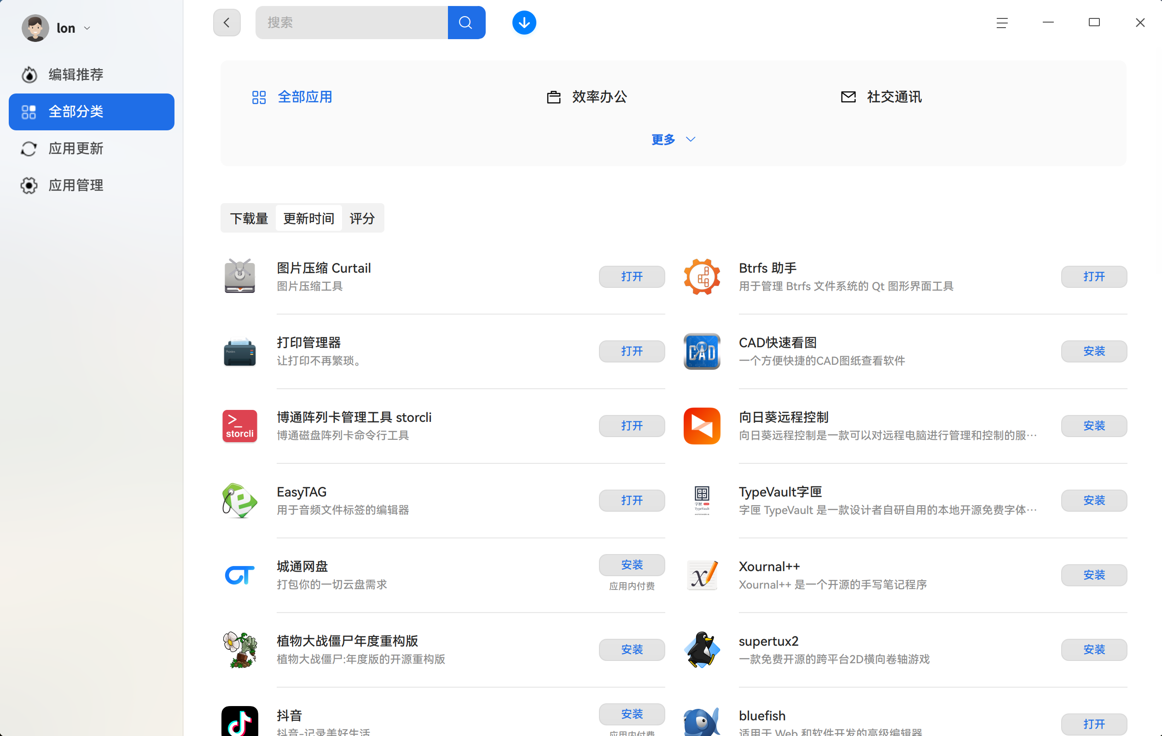Open the 效率办公 category
Image resolution: width=1162 pixels, height=736 pixels.
point(599,97)
